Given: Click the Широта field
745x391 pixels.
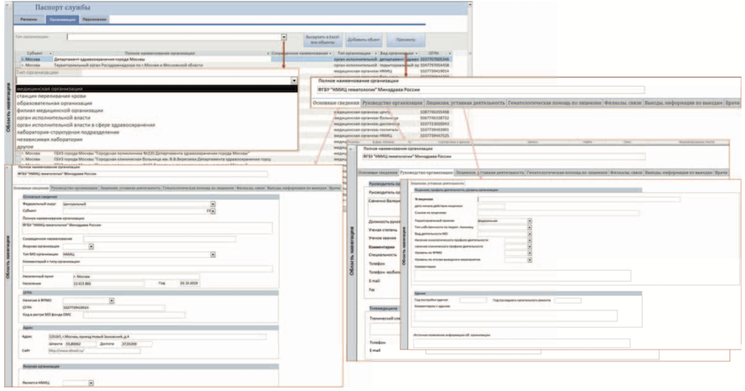Looking at the screenshot, I should coord(79,344).
